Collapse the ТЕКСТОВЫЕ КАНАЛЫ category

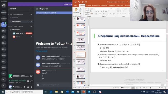16,14
